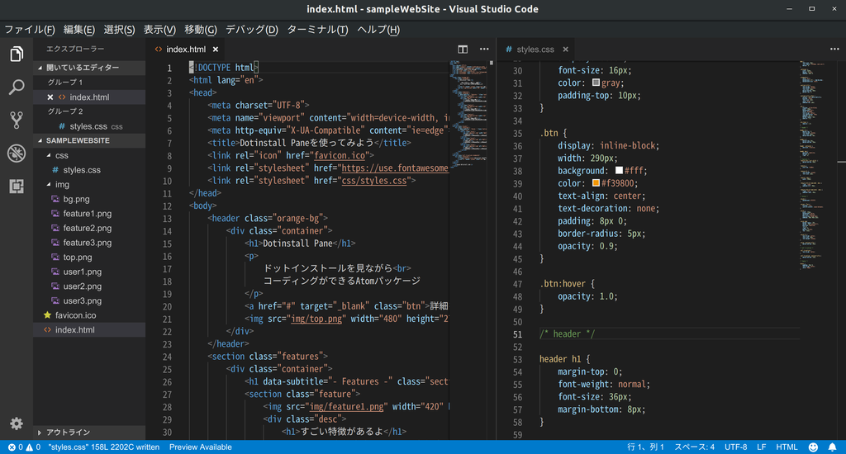Open the ヘルプ(H) menu
The height and width of the screenshot is (454, 846).
coord(378,30)
